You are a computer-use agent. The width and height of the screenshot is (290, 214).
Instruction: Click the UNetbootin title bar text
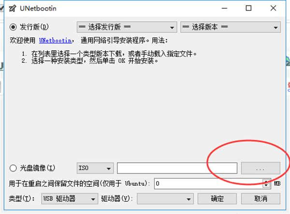pos(38,9)
